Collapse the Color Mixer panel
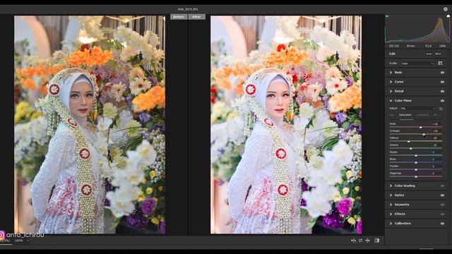 coord(391,101)
